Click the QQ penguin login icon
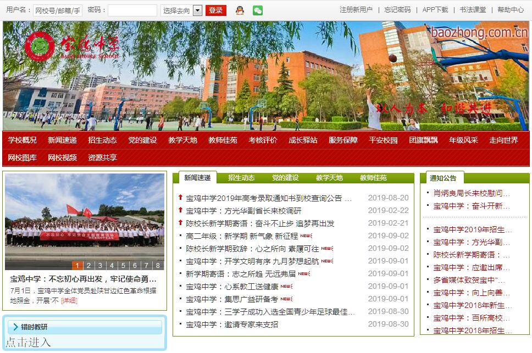This screenshot has width=532, height=353. point(240,10)
